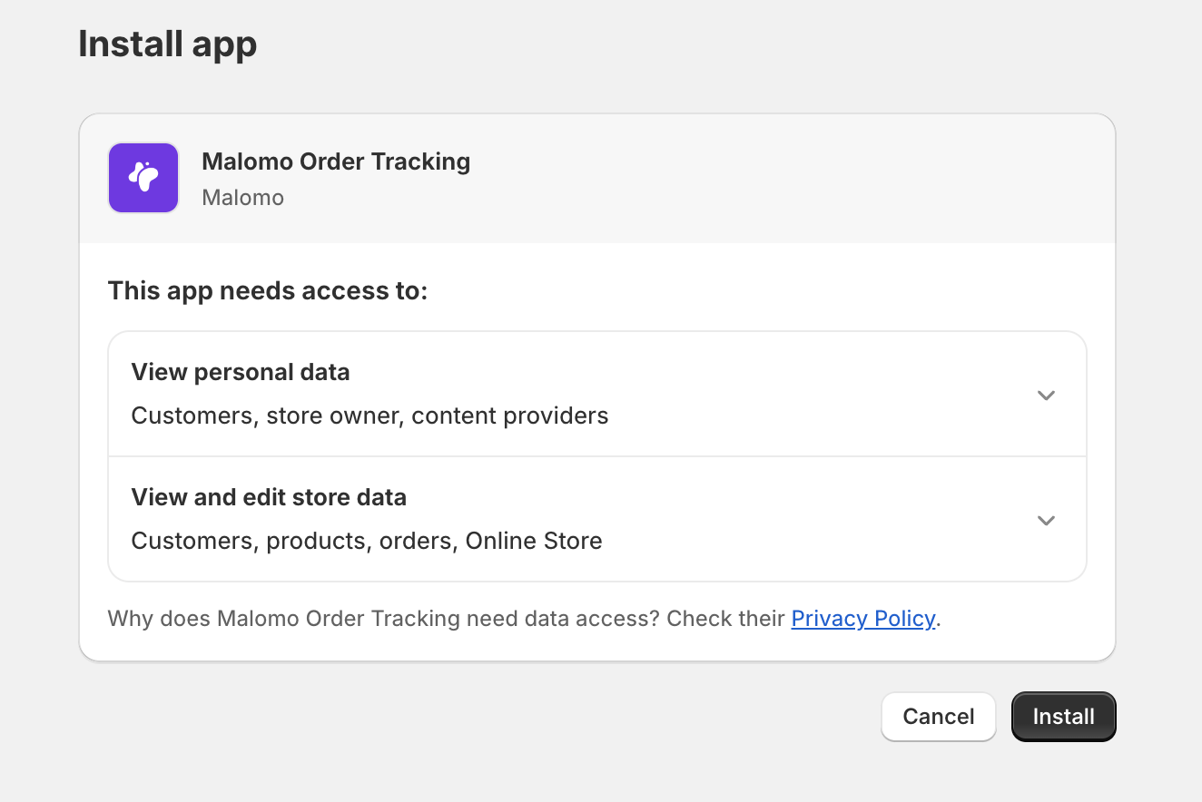Image resolution: width=1202 pixels, height=802 pixels.
Task: Click 'Customers, store owner, content providers' description
Action: [369, 416]
